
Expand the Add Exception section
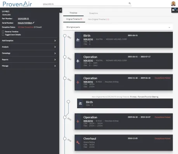pyautogui.click(x=29, y=41)
